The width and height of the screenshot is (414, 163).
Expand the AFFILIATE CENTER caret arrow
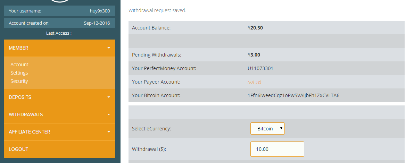point(109,132)
